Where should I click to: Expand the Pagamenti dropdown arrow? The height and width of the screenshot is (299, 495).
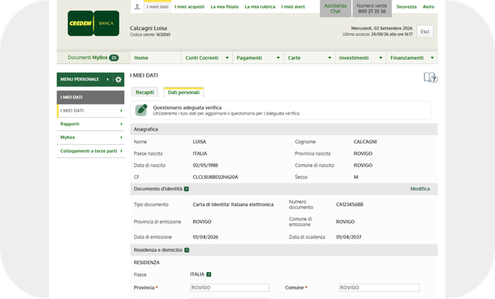point(278,57)
